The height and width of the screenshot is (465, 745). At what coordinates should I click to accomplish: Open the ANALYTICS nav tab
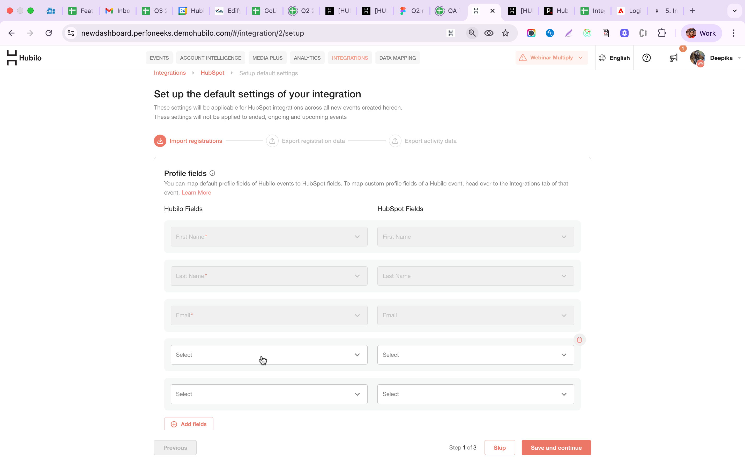pyautogui.click(x=307, y=58)
